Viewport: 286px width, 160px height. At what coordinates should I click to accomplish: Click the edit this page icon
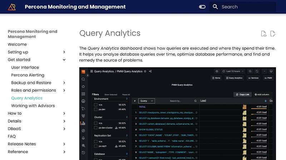(273, 34)
